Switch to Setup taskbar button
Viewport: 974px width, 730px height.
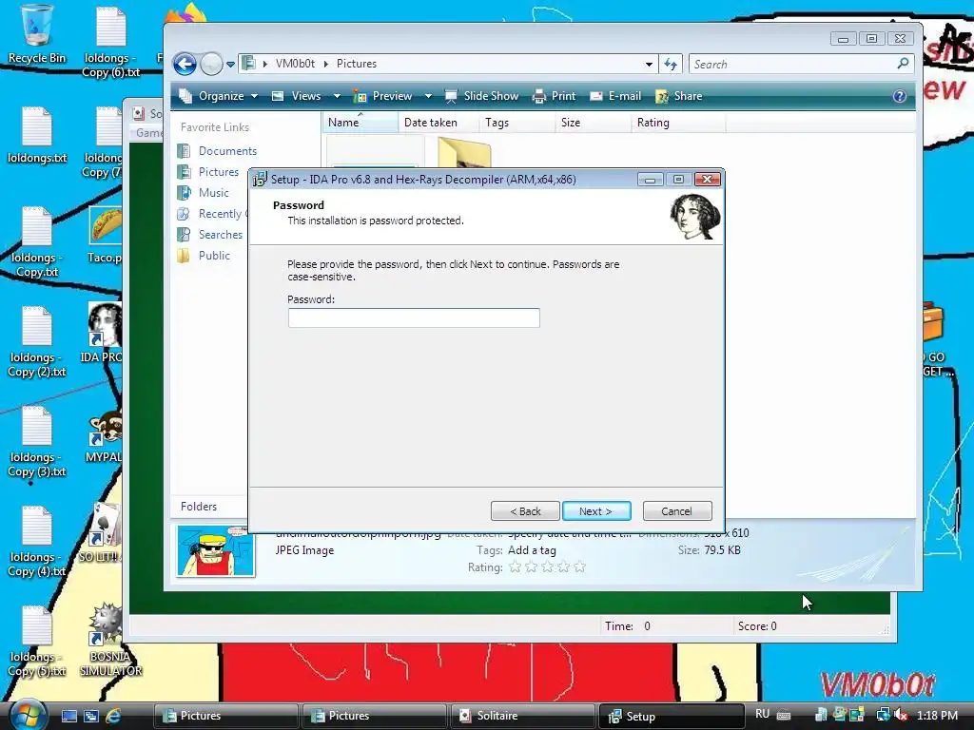point(671,717)
